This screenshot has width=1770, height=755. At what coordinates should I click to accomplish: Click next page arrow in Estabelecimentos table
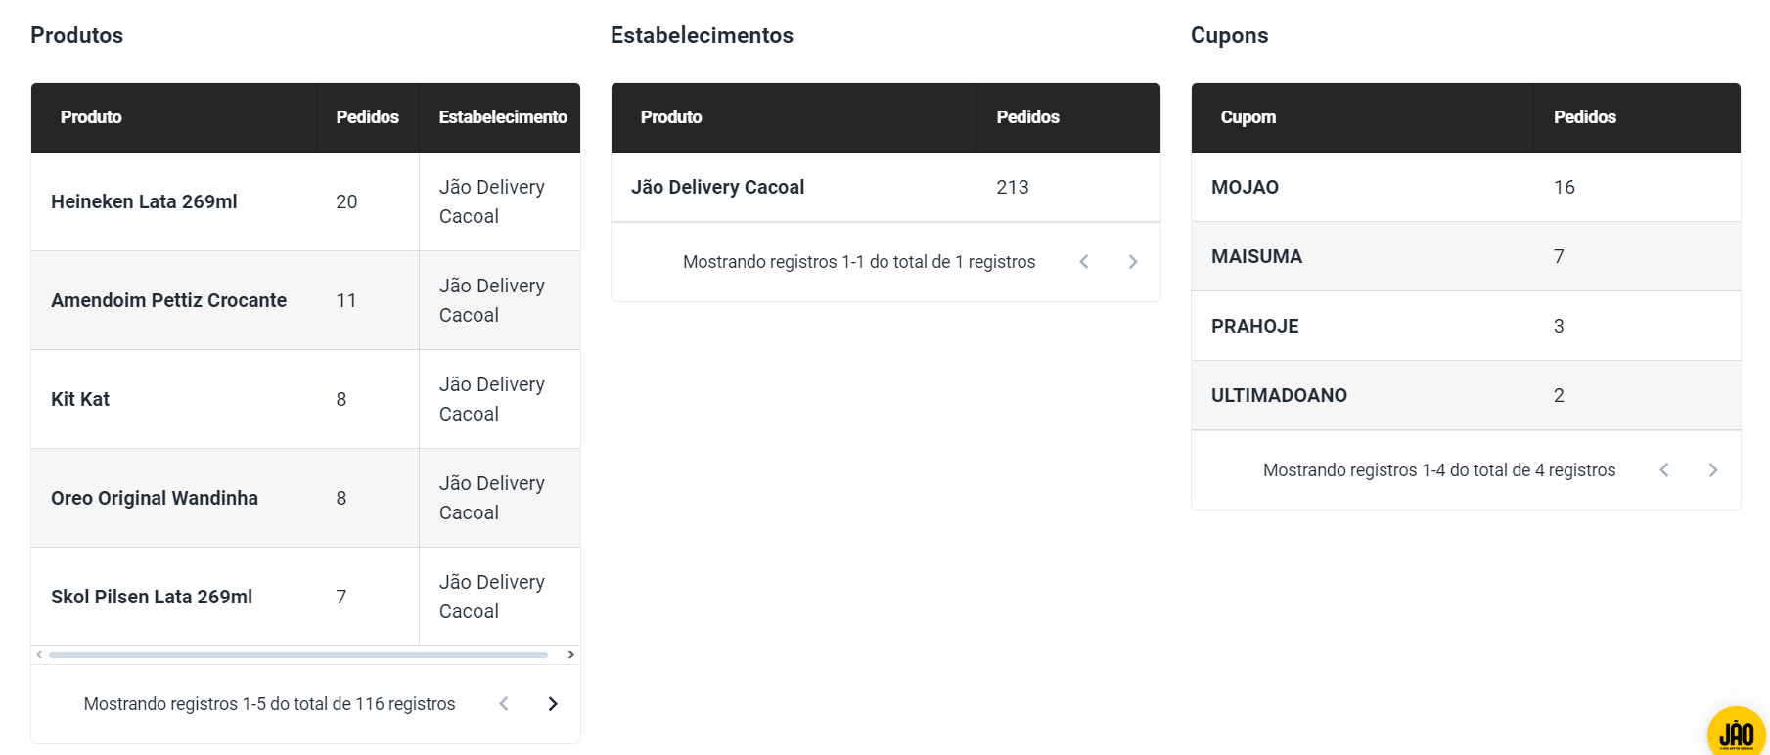tap(1133, 262)
